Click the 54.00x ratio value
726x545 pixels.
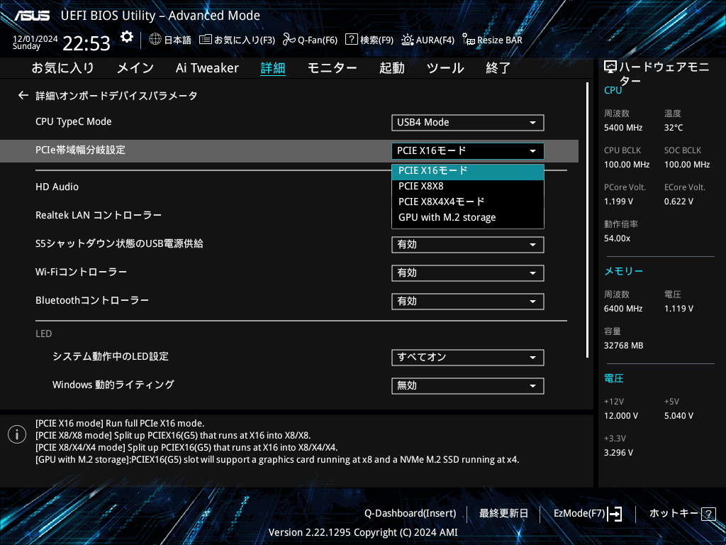click(618, 238)
